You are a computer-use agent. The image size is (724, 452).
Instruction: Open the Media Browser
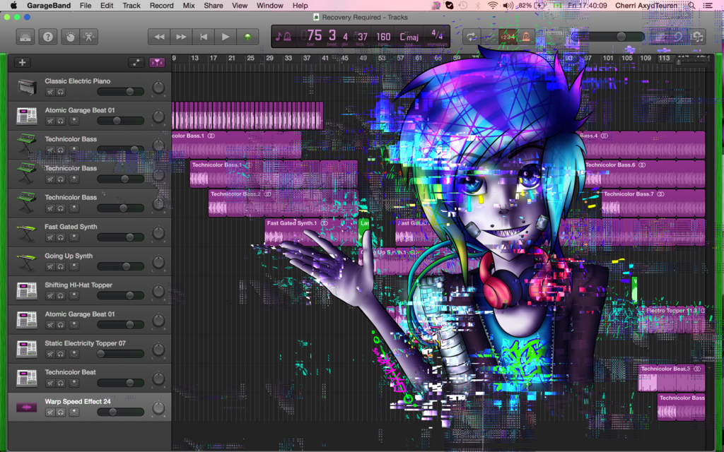698,37
